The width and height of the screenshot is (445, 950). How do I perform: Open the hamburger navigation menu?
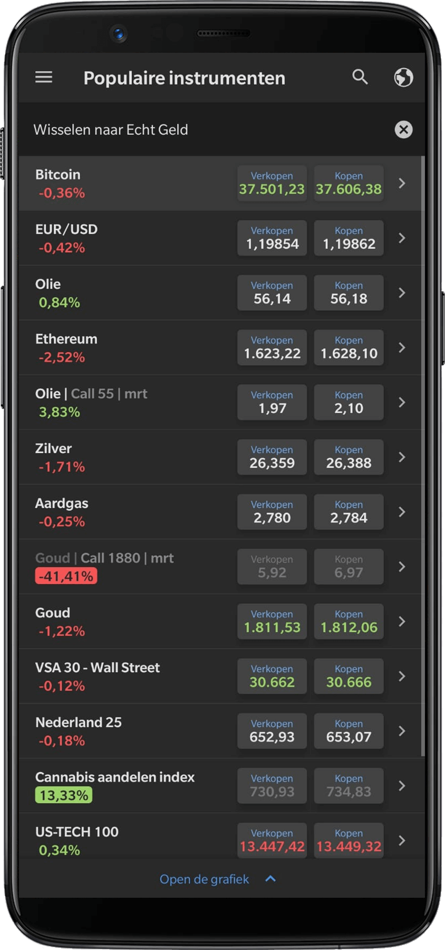(44, 78)
